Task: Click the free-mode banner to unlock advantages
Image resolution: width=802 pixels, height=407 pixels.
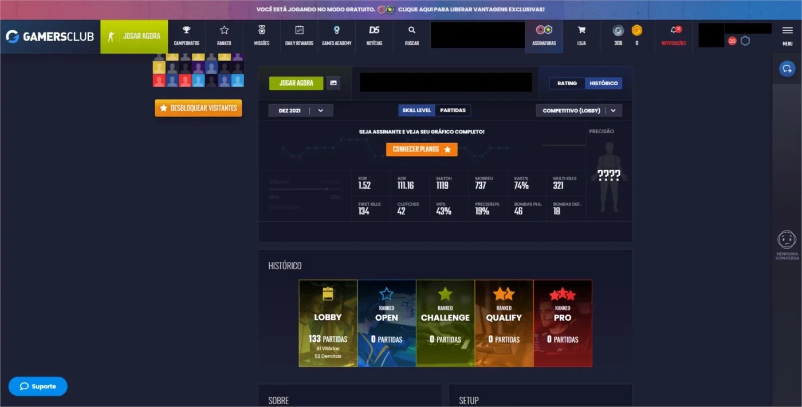Action: (400, 10)
